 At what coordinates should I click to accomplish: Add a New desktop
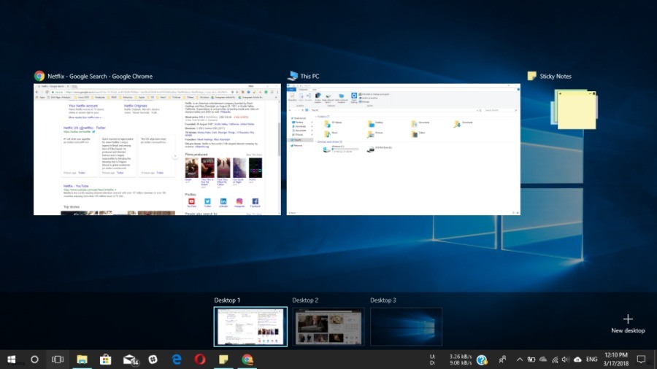tap(628, 323)
